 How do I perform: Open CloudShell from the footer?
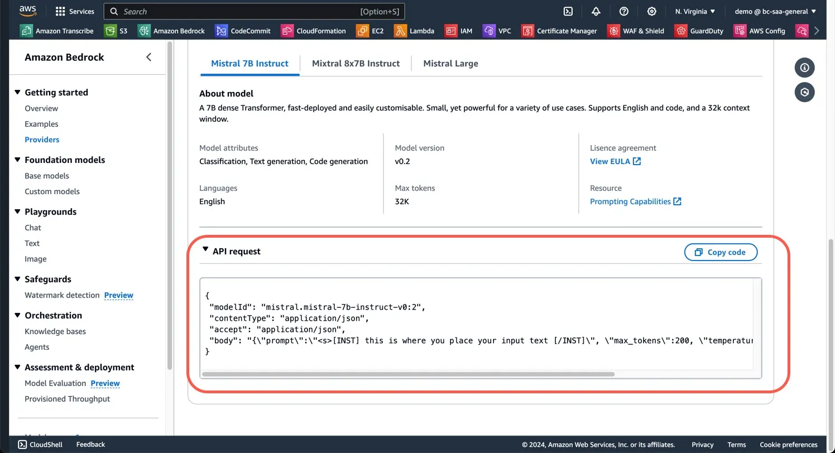pos(40,445)
